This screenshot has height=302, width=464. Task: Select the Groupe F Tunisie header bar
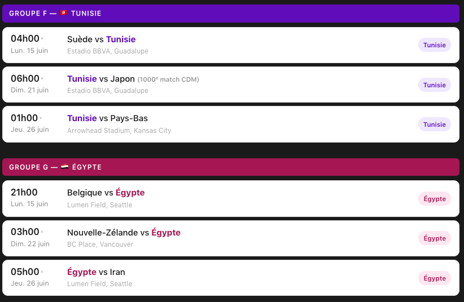point(230,13)
